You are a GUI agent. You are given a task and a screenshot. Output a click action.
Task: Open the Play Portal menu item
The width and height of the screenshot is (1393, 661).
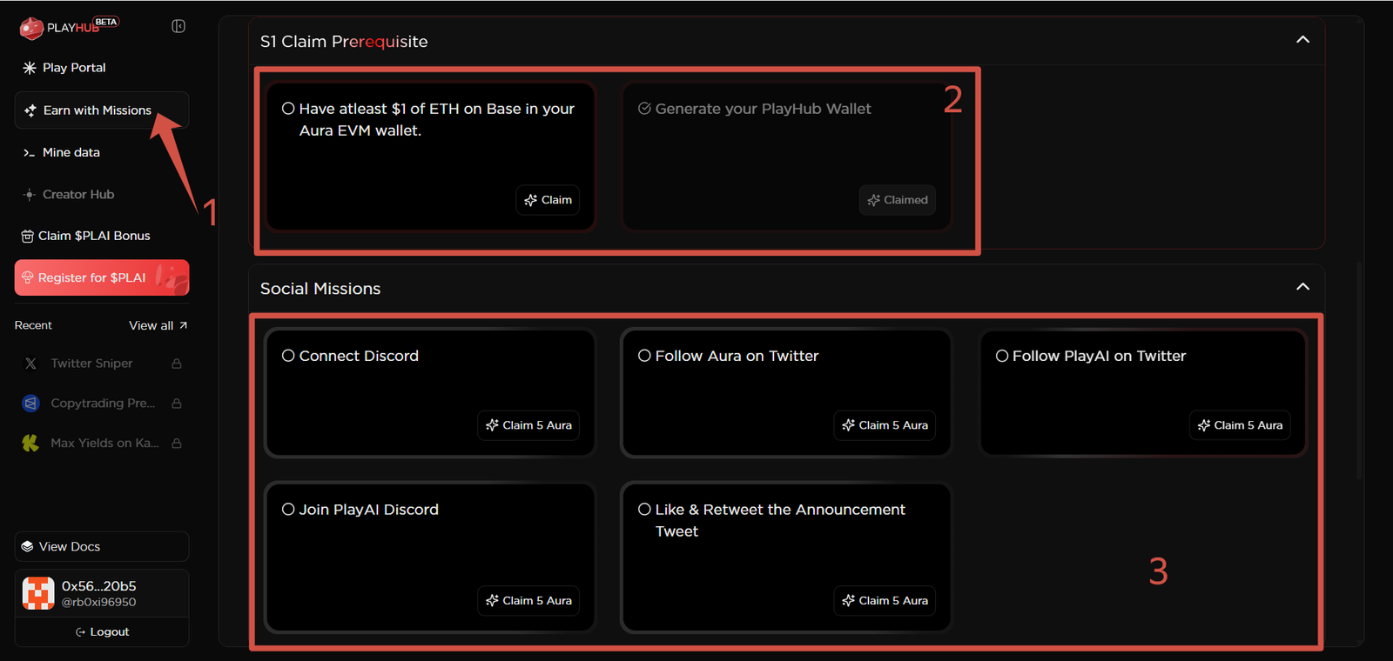coord(74,68)
